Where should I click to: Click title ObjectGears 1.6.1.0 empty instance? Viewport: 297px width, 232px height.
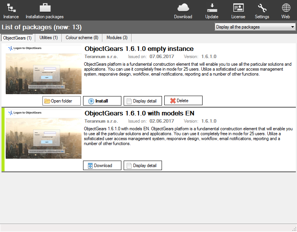click(139, 49)
